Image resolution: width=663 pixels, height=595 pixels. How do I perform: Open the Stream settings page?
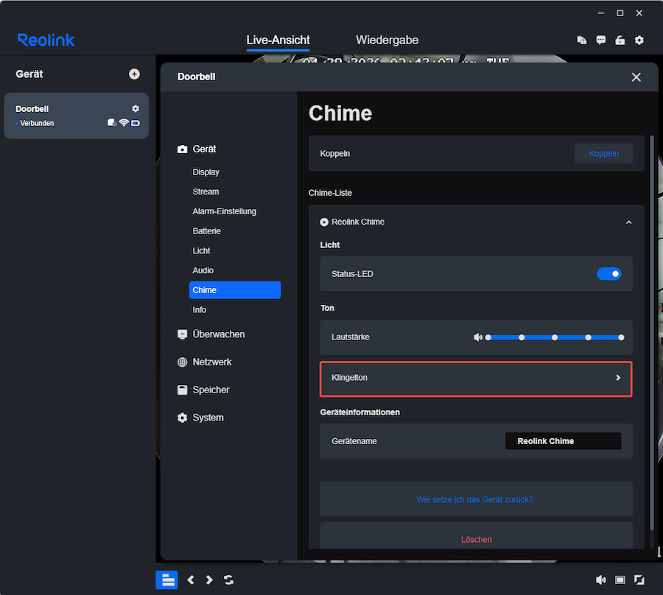[206, 192]
